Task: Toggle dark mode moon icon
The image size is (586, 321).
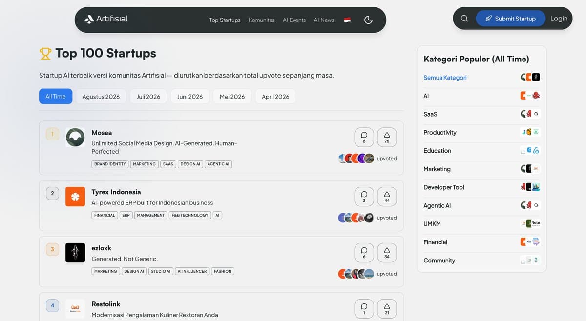Action: coord(369,20)
